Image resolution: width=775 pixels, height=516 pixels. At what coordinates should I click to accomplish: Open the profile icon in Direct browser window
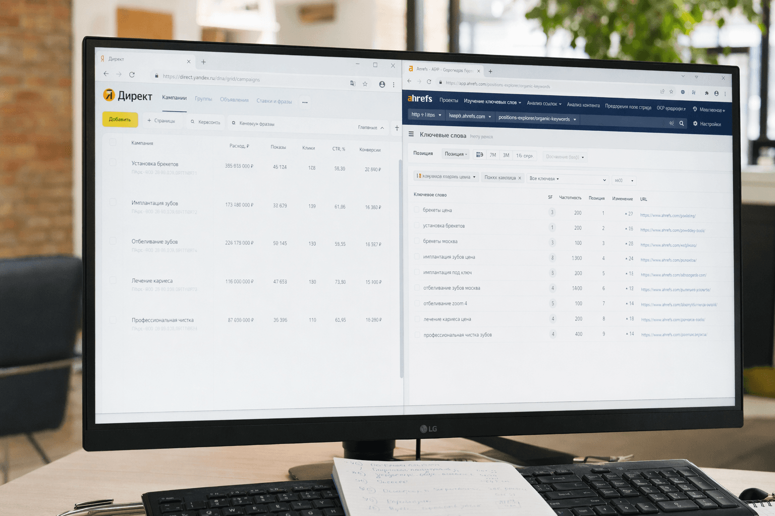pos(382,84)
